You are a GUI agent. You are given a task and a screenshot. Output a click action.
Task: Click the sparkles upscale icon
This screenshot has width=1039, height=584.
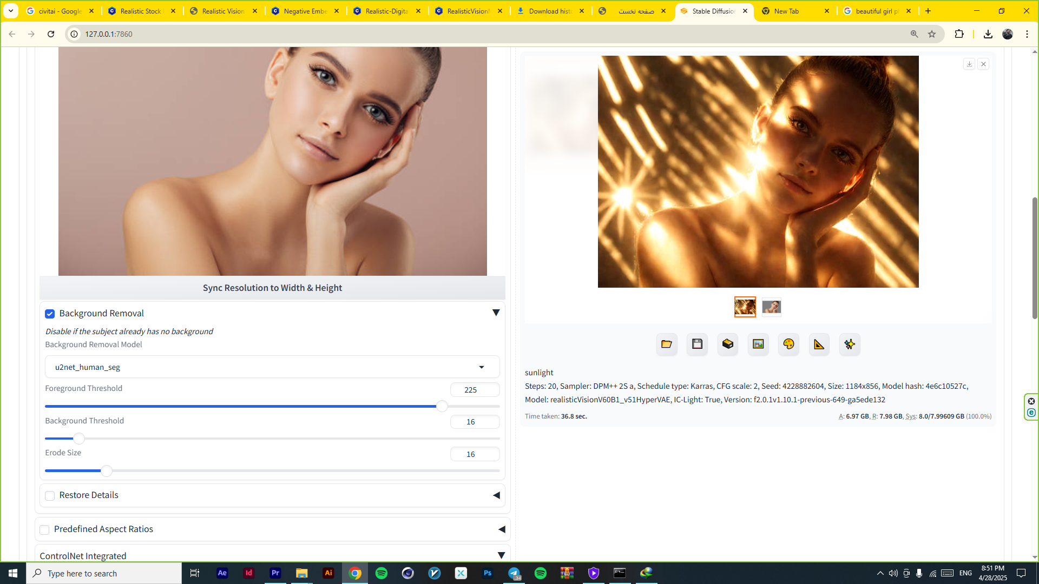click(x=850, y=344)
